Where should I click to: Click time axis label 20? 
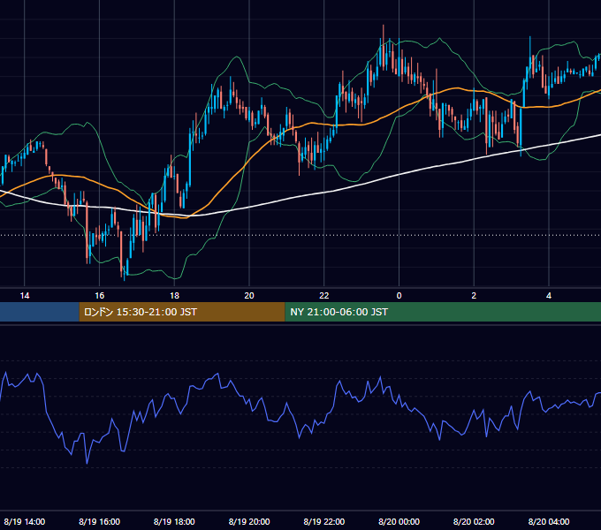[249, 296]
